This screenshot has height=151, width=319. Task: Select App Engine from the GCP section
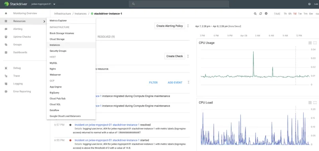[x=55, y=87]
